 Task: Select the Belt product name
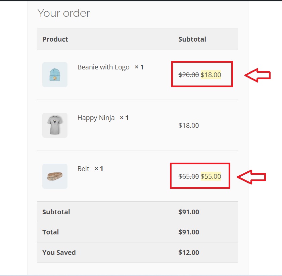pos(83,169)
